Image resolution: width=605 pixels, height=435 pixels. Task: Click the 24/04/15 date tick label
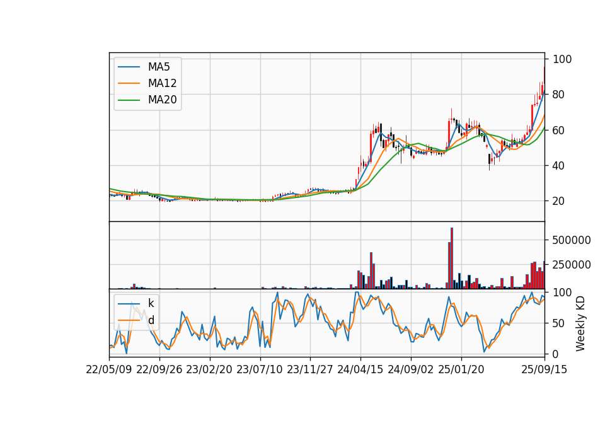tap(360, 370)
